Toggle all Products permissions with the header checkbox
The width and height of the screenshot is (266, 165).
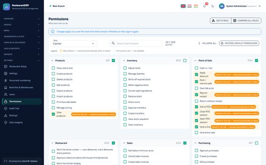pyautogui.click(x=113, y=60)
